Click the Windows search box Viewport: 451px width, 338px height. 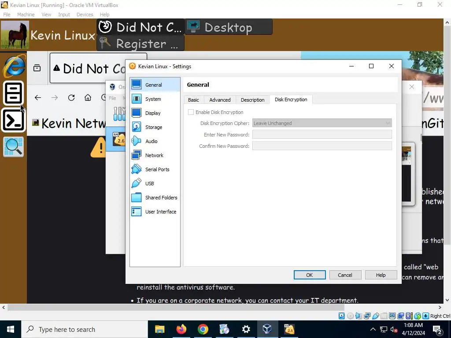(85, 329)
